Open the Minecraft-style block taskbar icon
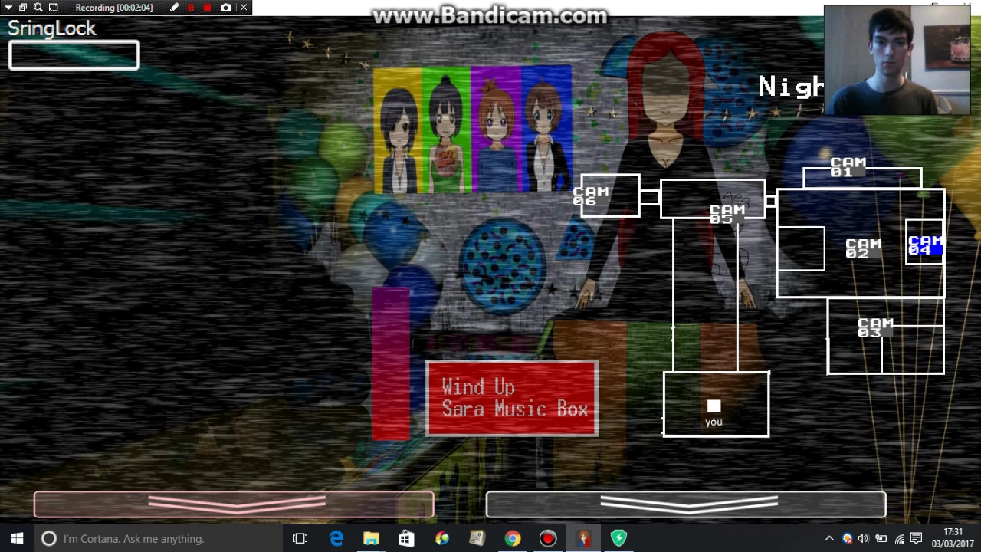The image size is (981, 552). pos(477,538)
